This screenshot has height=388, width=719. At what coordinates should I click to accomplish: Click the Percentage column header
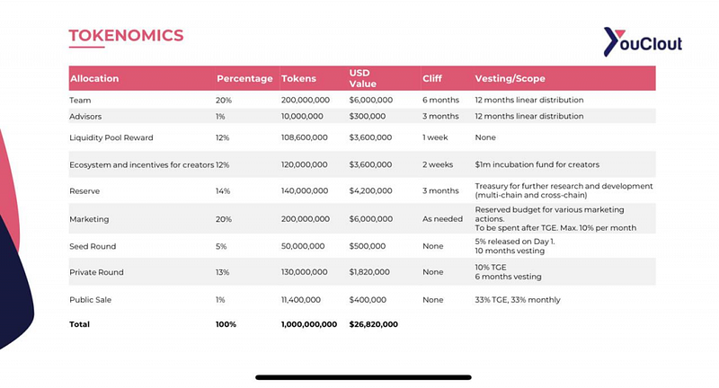244,78
